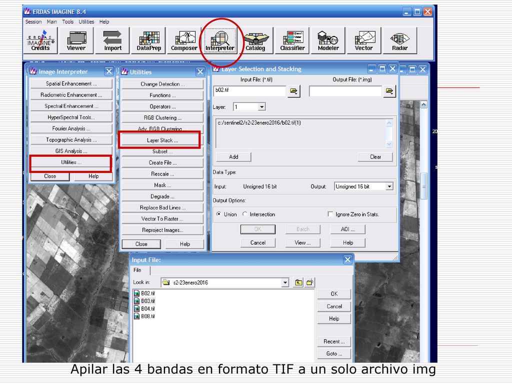Open the Main menu
Viewport: 512px width, 384px height.
point(51,21)
